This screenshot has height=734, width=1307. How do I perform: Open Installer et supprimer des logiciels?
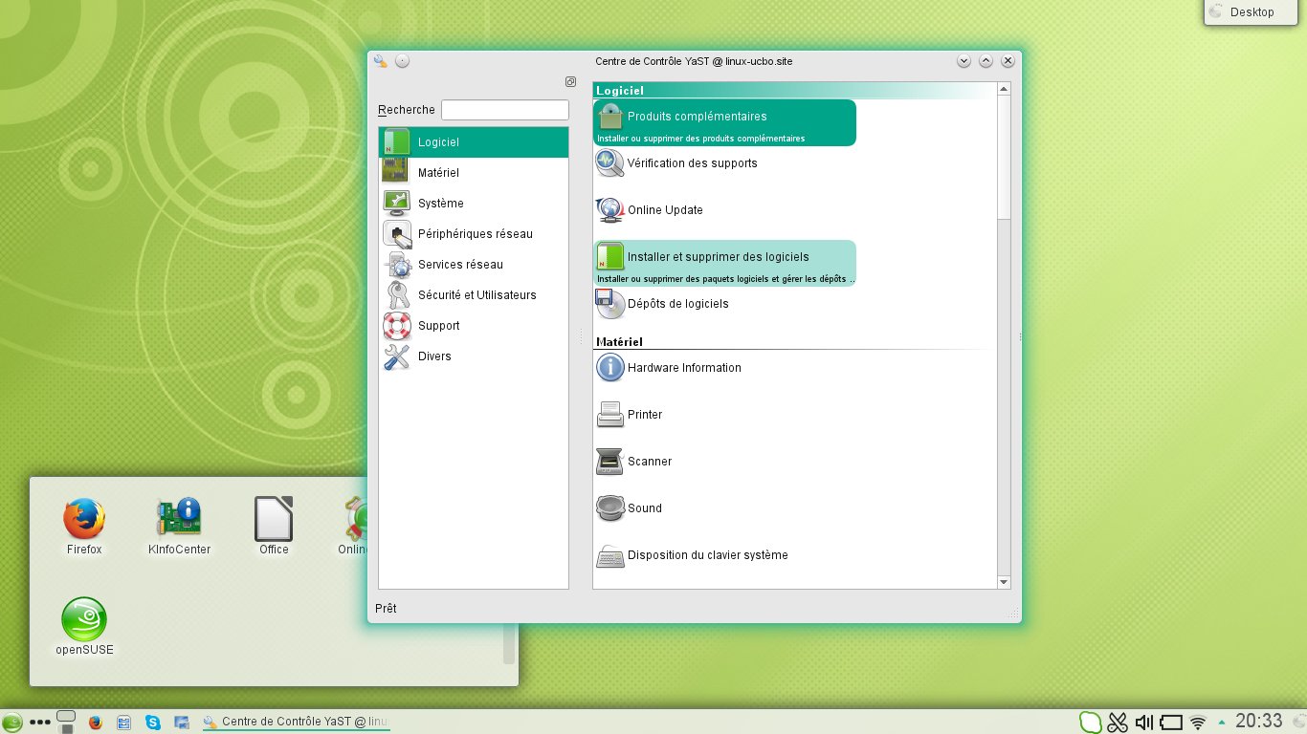(x=724, y=263)
